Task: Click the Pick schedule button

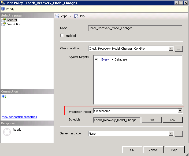Action: coord(151,120)
